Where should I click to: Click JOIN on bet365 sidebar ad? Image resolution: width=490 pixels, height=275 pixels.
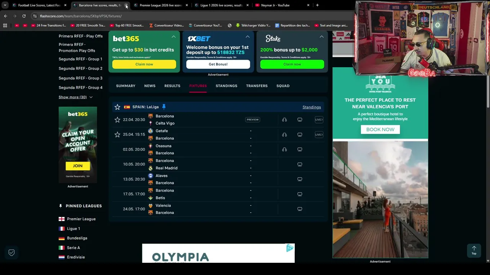pos(78,166)
